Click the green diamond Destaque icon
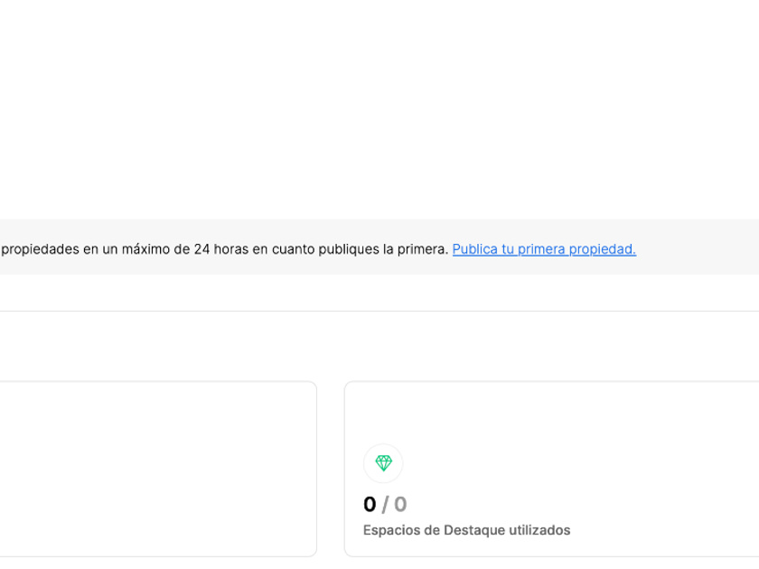Image resolution: width=759 pixels, height=569 pixels. point(383,463)
